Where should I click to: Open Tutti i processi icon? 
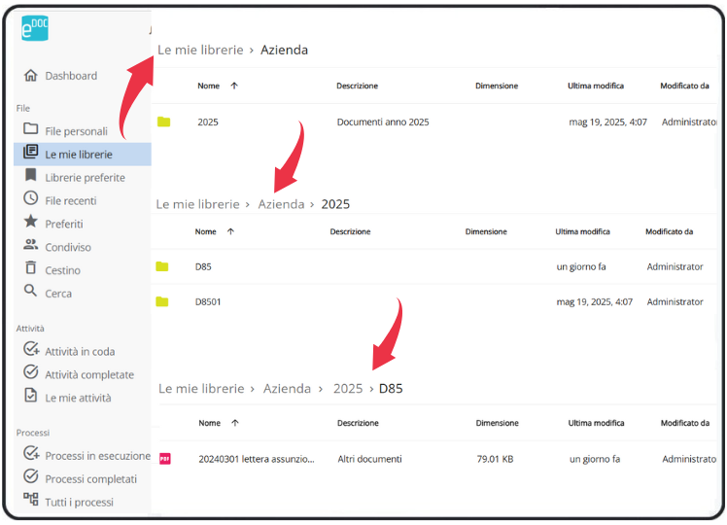pos(31,501)
